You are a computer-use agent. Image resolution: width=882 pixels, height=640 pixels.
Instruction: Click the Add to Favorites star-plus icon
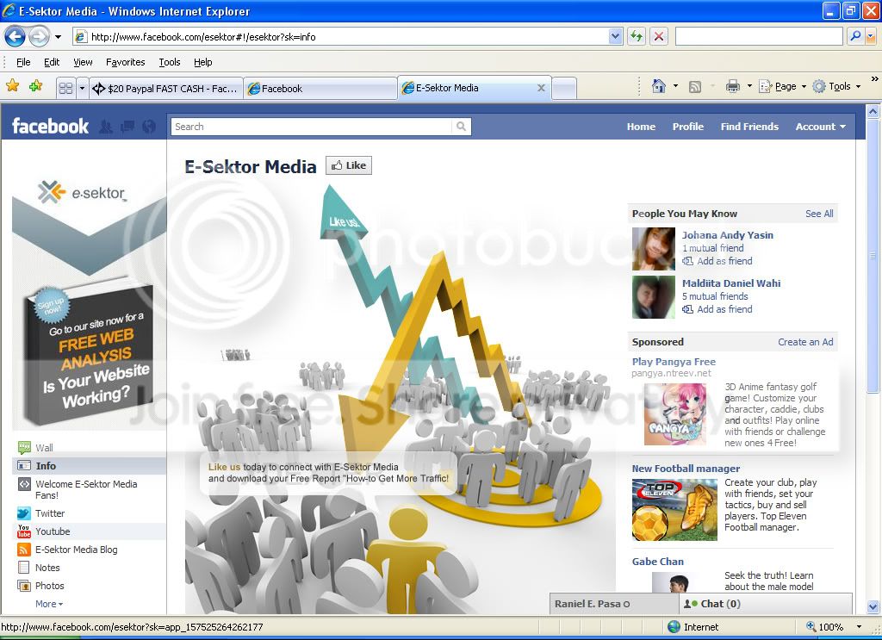click(35, 86)
